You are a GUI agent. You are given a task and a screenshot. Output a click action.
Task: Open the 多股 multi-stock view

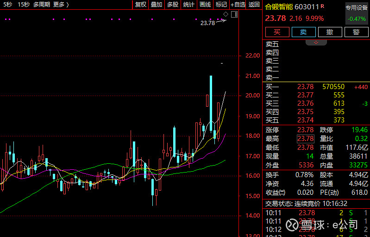pyautogui.click(x=173, y=5)
